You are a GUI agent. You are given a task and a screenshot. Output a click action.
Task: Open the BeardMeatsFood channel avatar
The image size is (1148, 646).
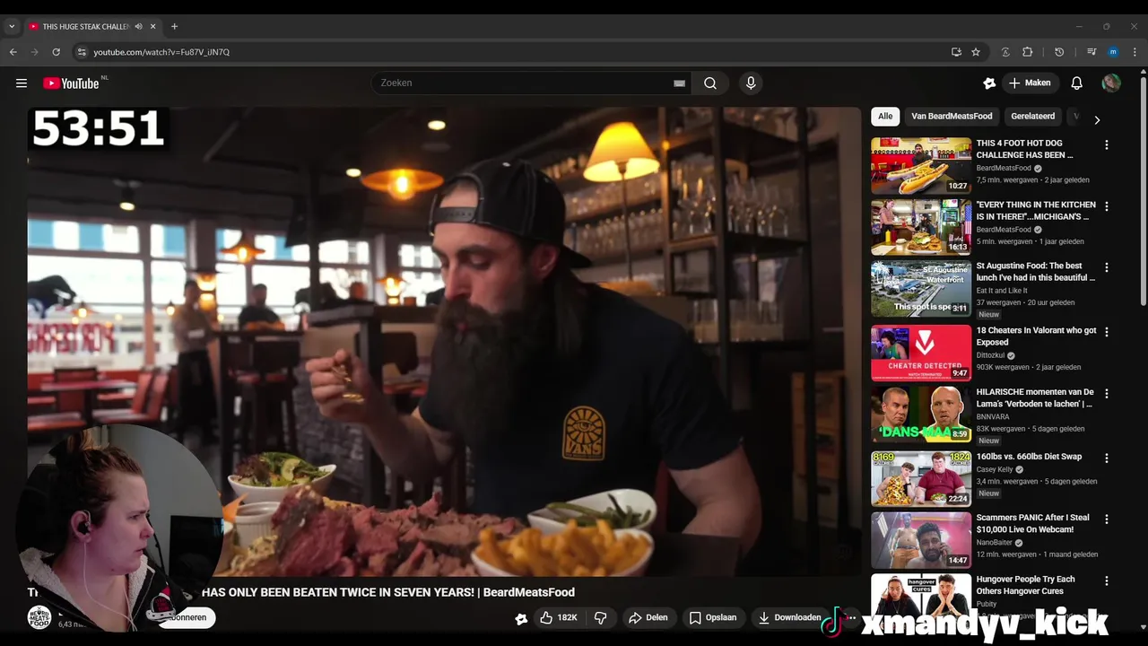tap(39, 617)
